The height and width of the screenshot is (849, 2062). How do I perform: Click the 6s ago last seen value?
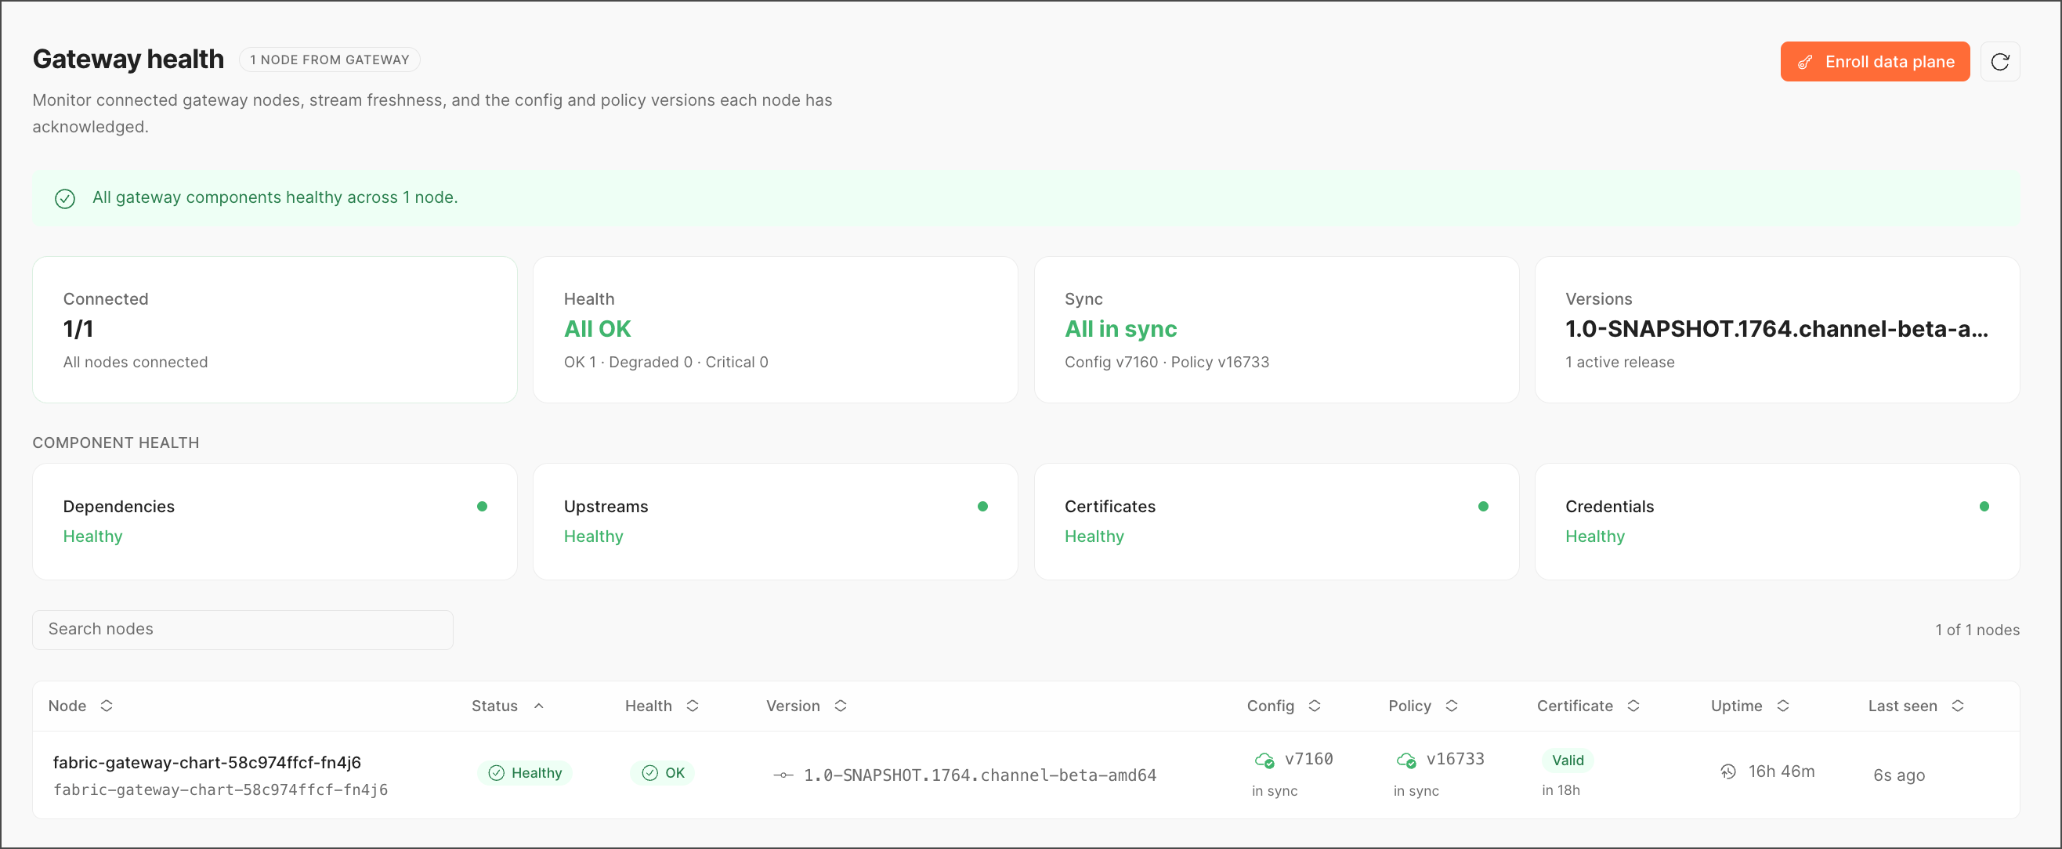pyautogui.click(x=1899, y=775)
